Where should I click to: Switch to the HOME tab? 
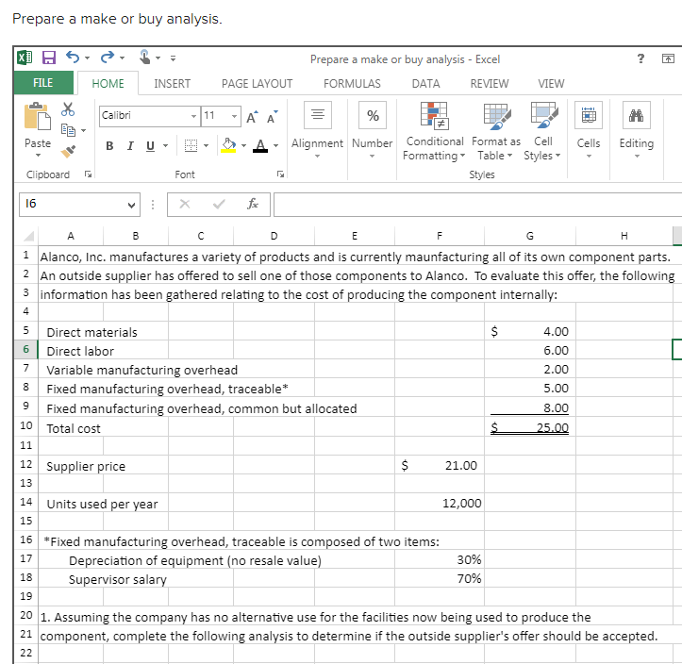coord(108,83)
